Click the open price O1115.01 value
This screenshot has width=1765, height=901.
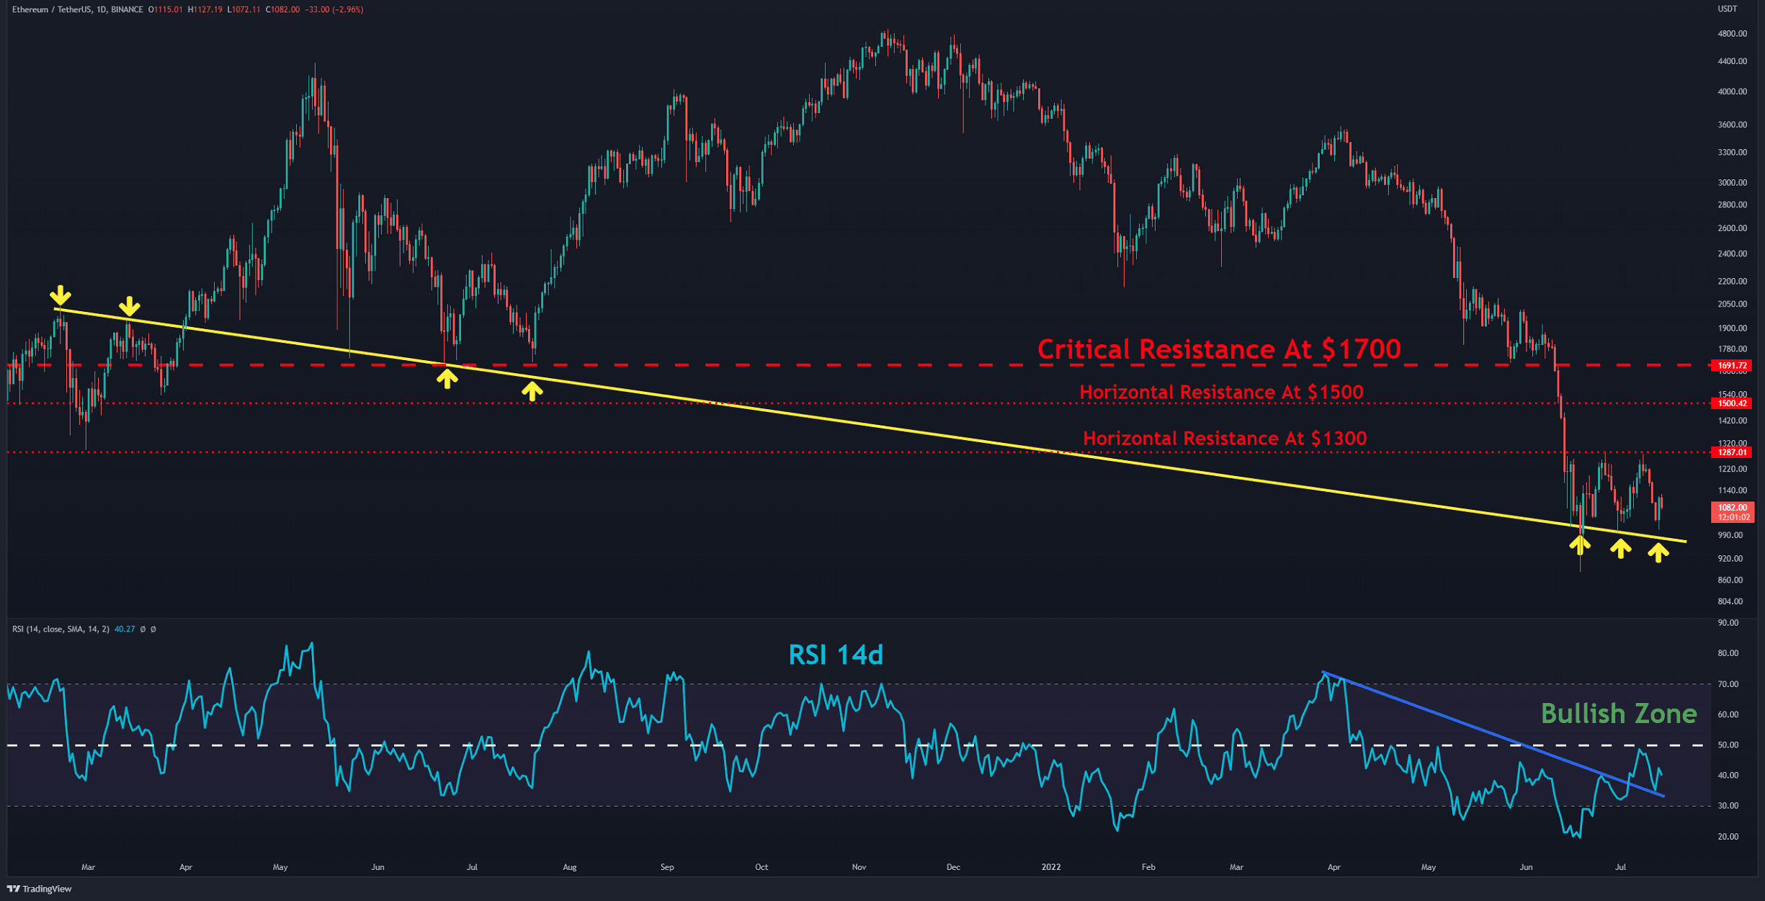tap(165, 9)
